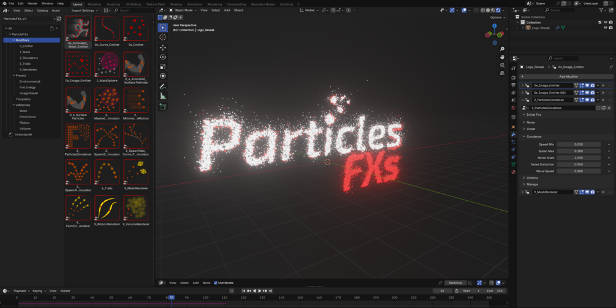Switch to the Shading workspace tab
The image size is (616, 308).
coord(176,4)
